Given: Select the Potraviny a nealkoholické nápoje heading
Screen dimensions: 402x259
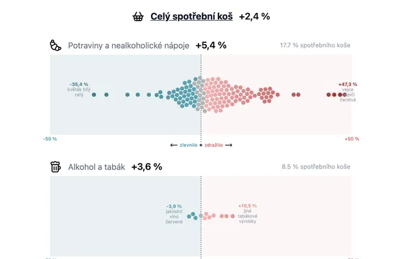Looking at the screenshot, I should pos(128,45).
